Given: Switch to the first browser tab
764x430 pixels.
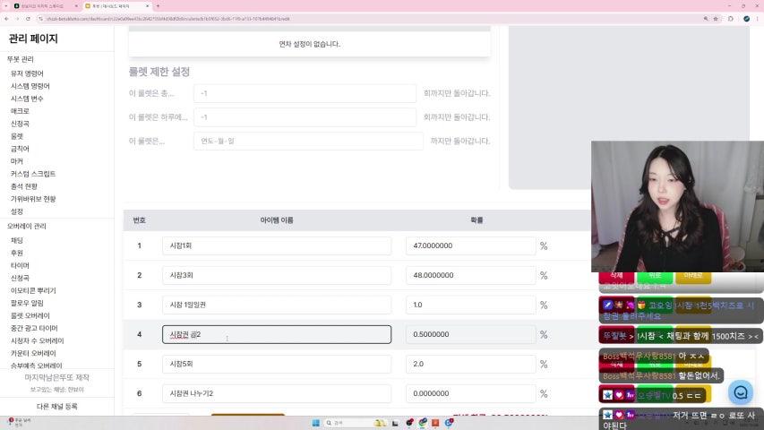Looking at the screenshot, I should coord(44,6).
